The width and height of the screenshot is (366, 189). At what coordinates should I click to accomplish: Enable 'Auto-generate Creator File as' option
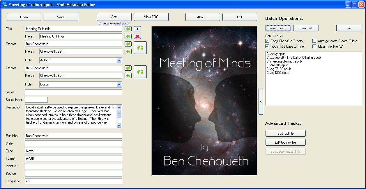pos(314,41)
